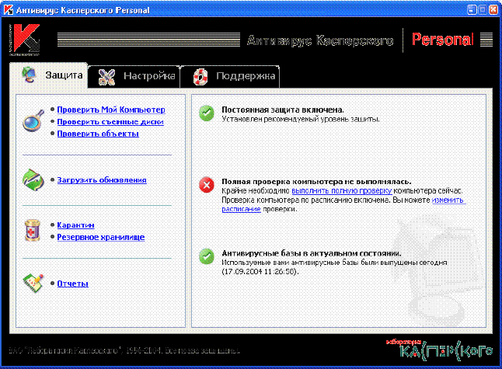Open Резервное хранилище link
Screen dimensions: 502x369
(101, 237)
